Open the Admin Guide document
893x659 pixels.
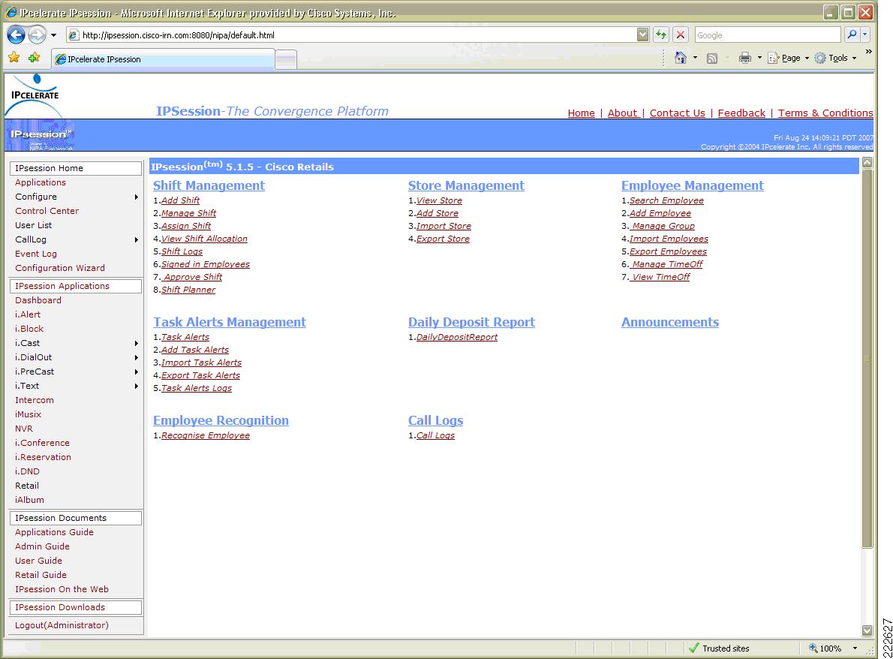(42, 546)
